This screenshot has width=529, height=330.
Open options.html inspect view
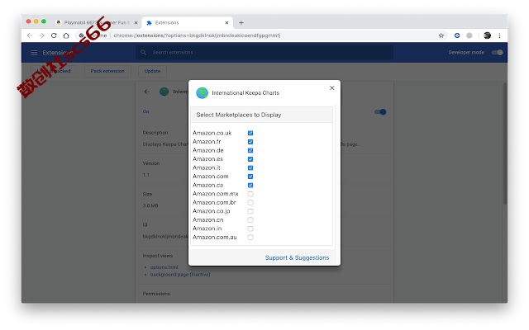click(164, 267)
